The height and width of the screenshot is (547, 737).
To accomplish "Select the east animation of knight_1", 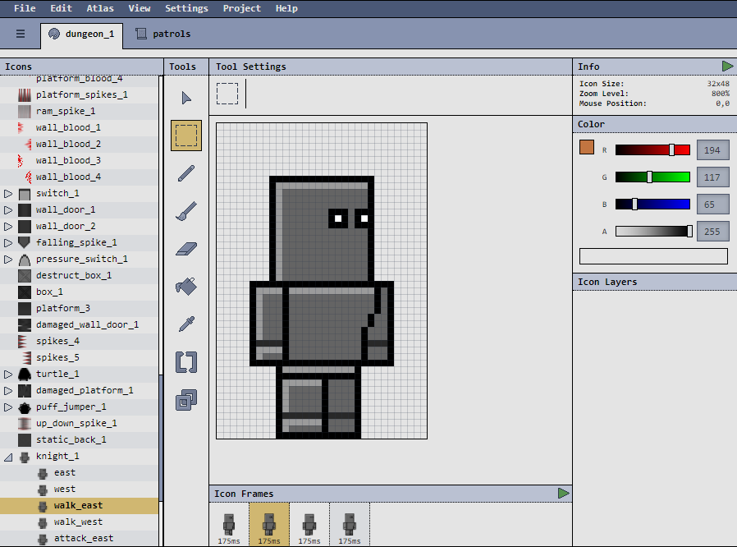I will pos(79,473).
